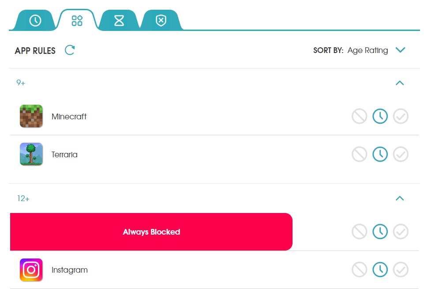Image resolution: width=424 pixels, height=289 pixels.
Task: Collapse the 12+ age rating section
Action: [400, 198]
